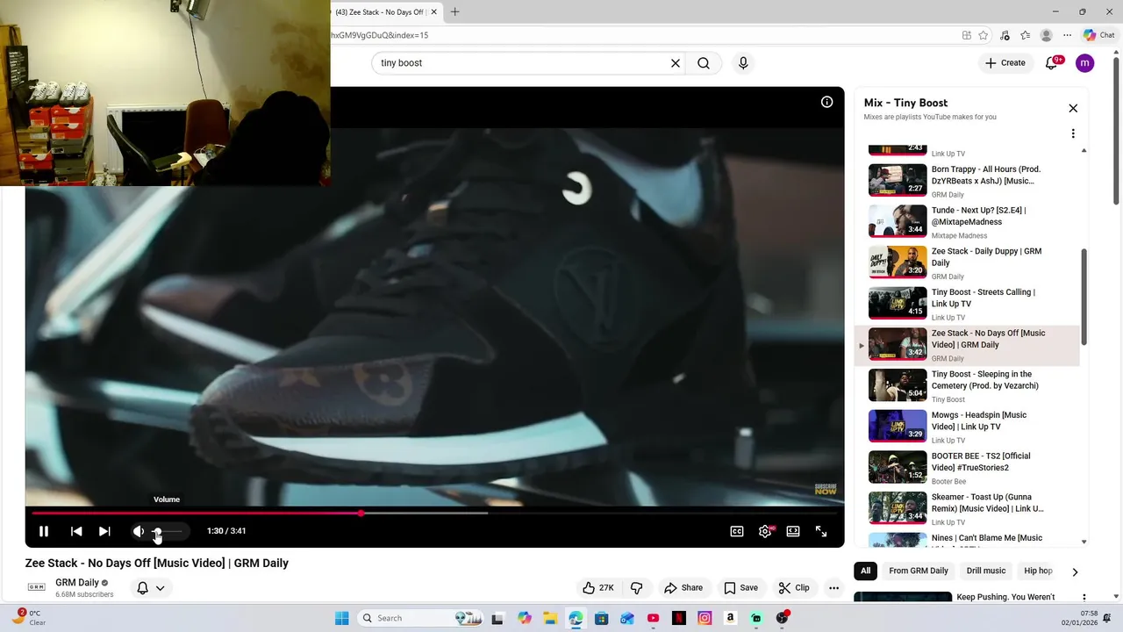This screenshot has width=1123, height=632.
Task: Clear the search box text
Action: (x=676, y=63)
